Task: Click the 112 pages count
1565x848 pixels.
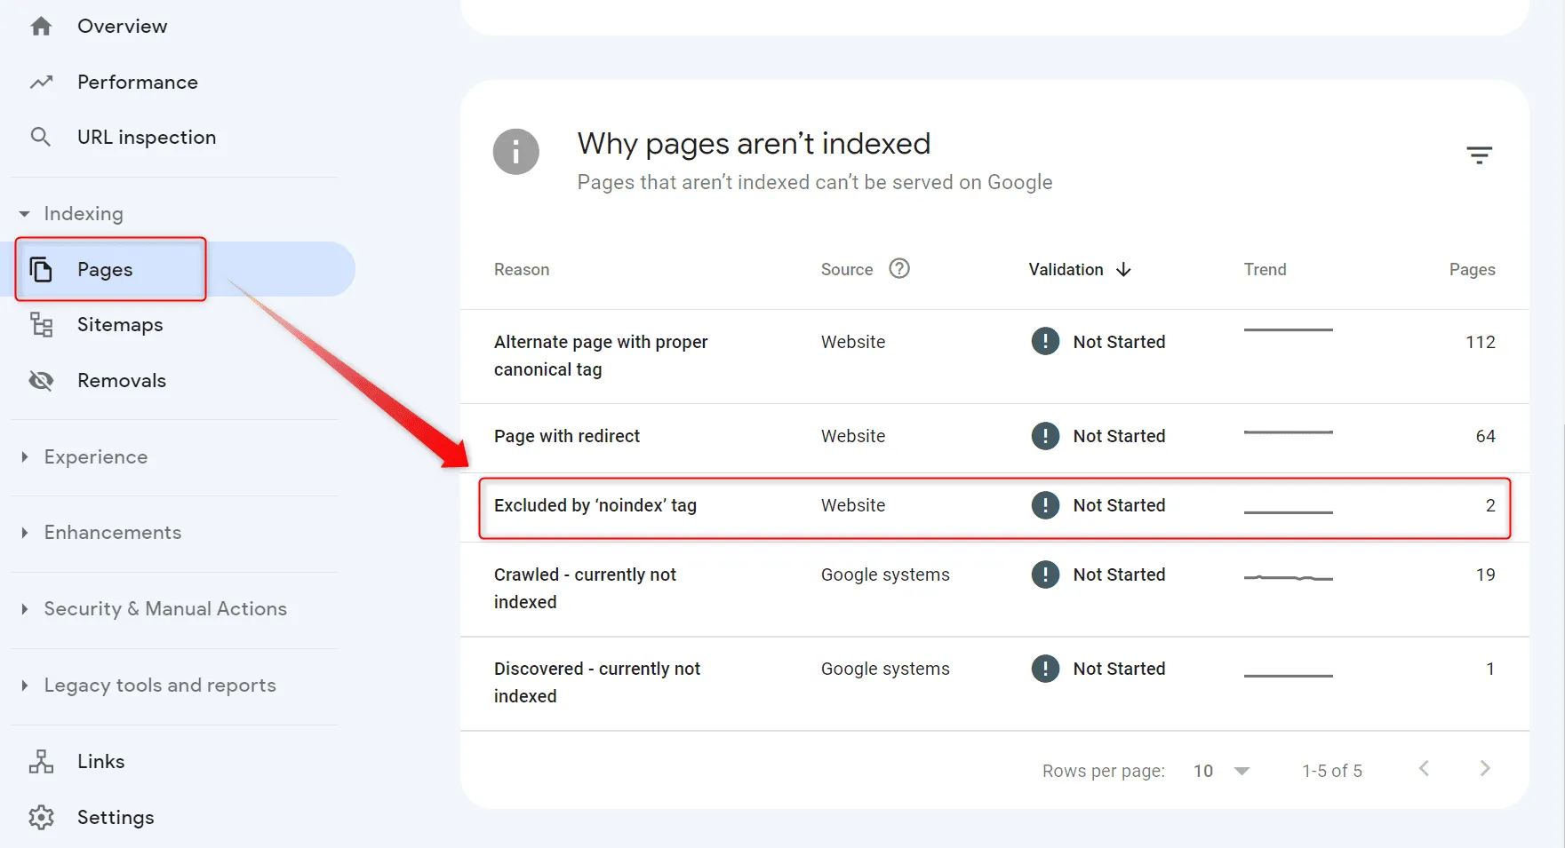Action: click(x=1480, y=342)
